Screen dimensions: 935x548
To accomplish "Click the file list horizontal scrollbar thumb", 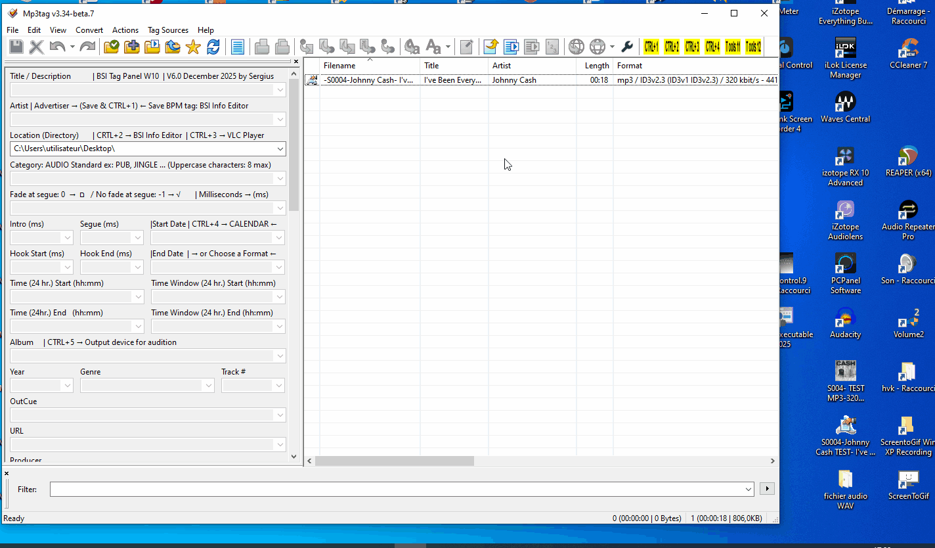I will click(x=394, y=461).
